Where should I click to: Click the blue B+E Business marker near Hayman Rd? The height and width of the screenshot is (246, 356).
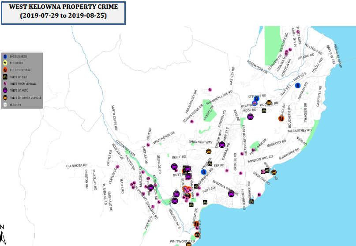298,85
